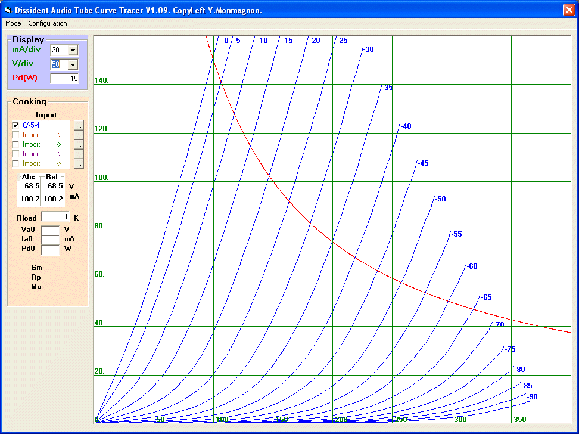Image resolution: width=579 pixels, height=434 pixels.
Task: Click the green Import label
Action: [x=32, y=144]
